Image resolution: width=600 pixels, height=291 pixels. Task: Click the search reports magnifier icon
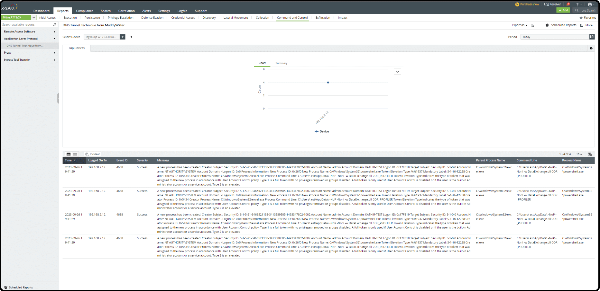[55, 24]
